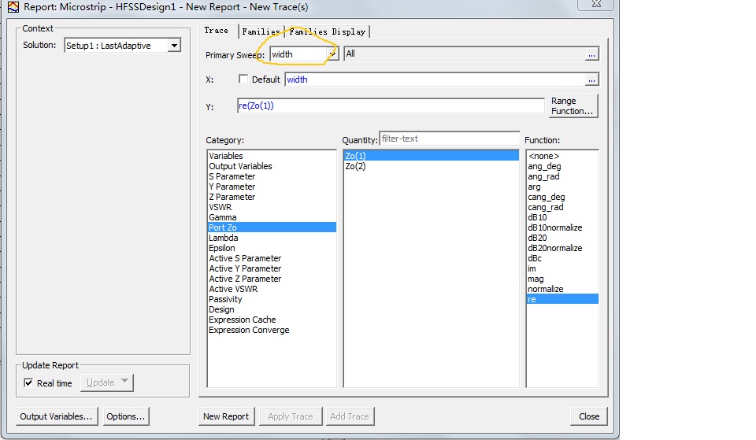Click the ellipsis button beside All sweep field
The height and width of the screenshot is (440, 756).
coord(591,54)
